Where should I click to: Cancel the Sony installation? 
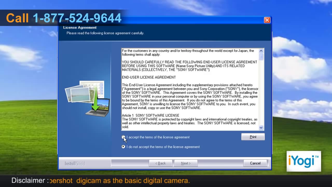click(255, 163)
